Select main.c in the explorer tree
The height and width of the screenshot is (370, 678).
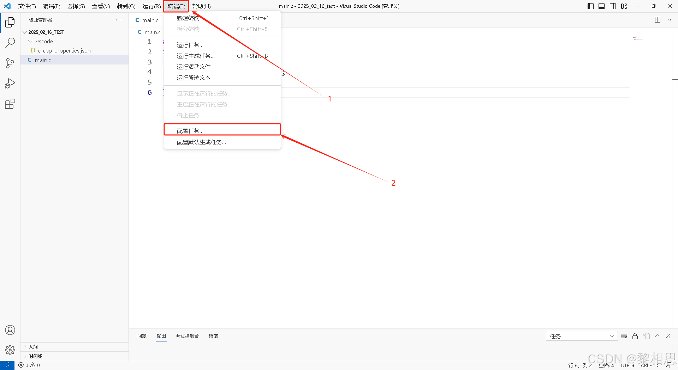tap(75, 60)
